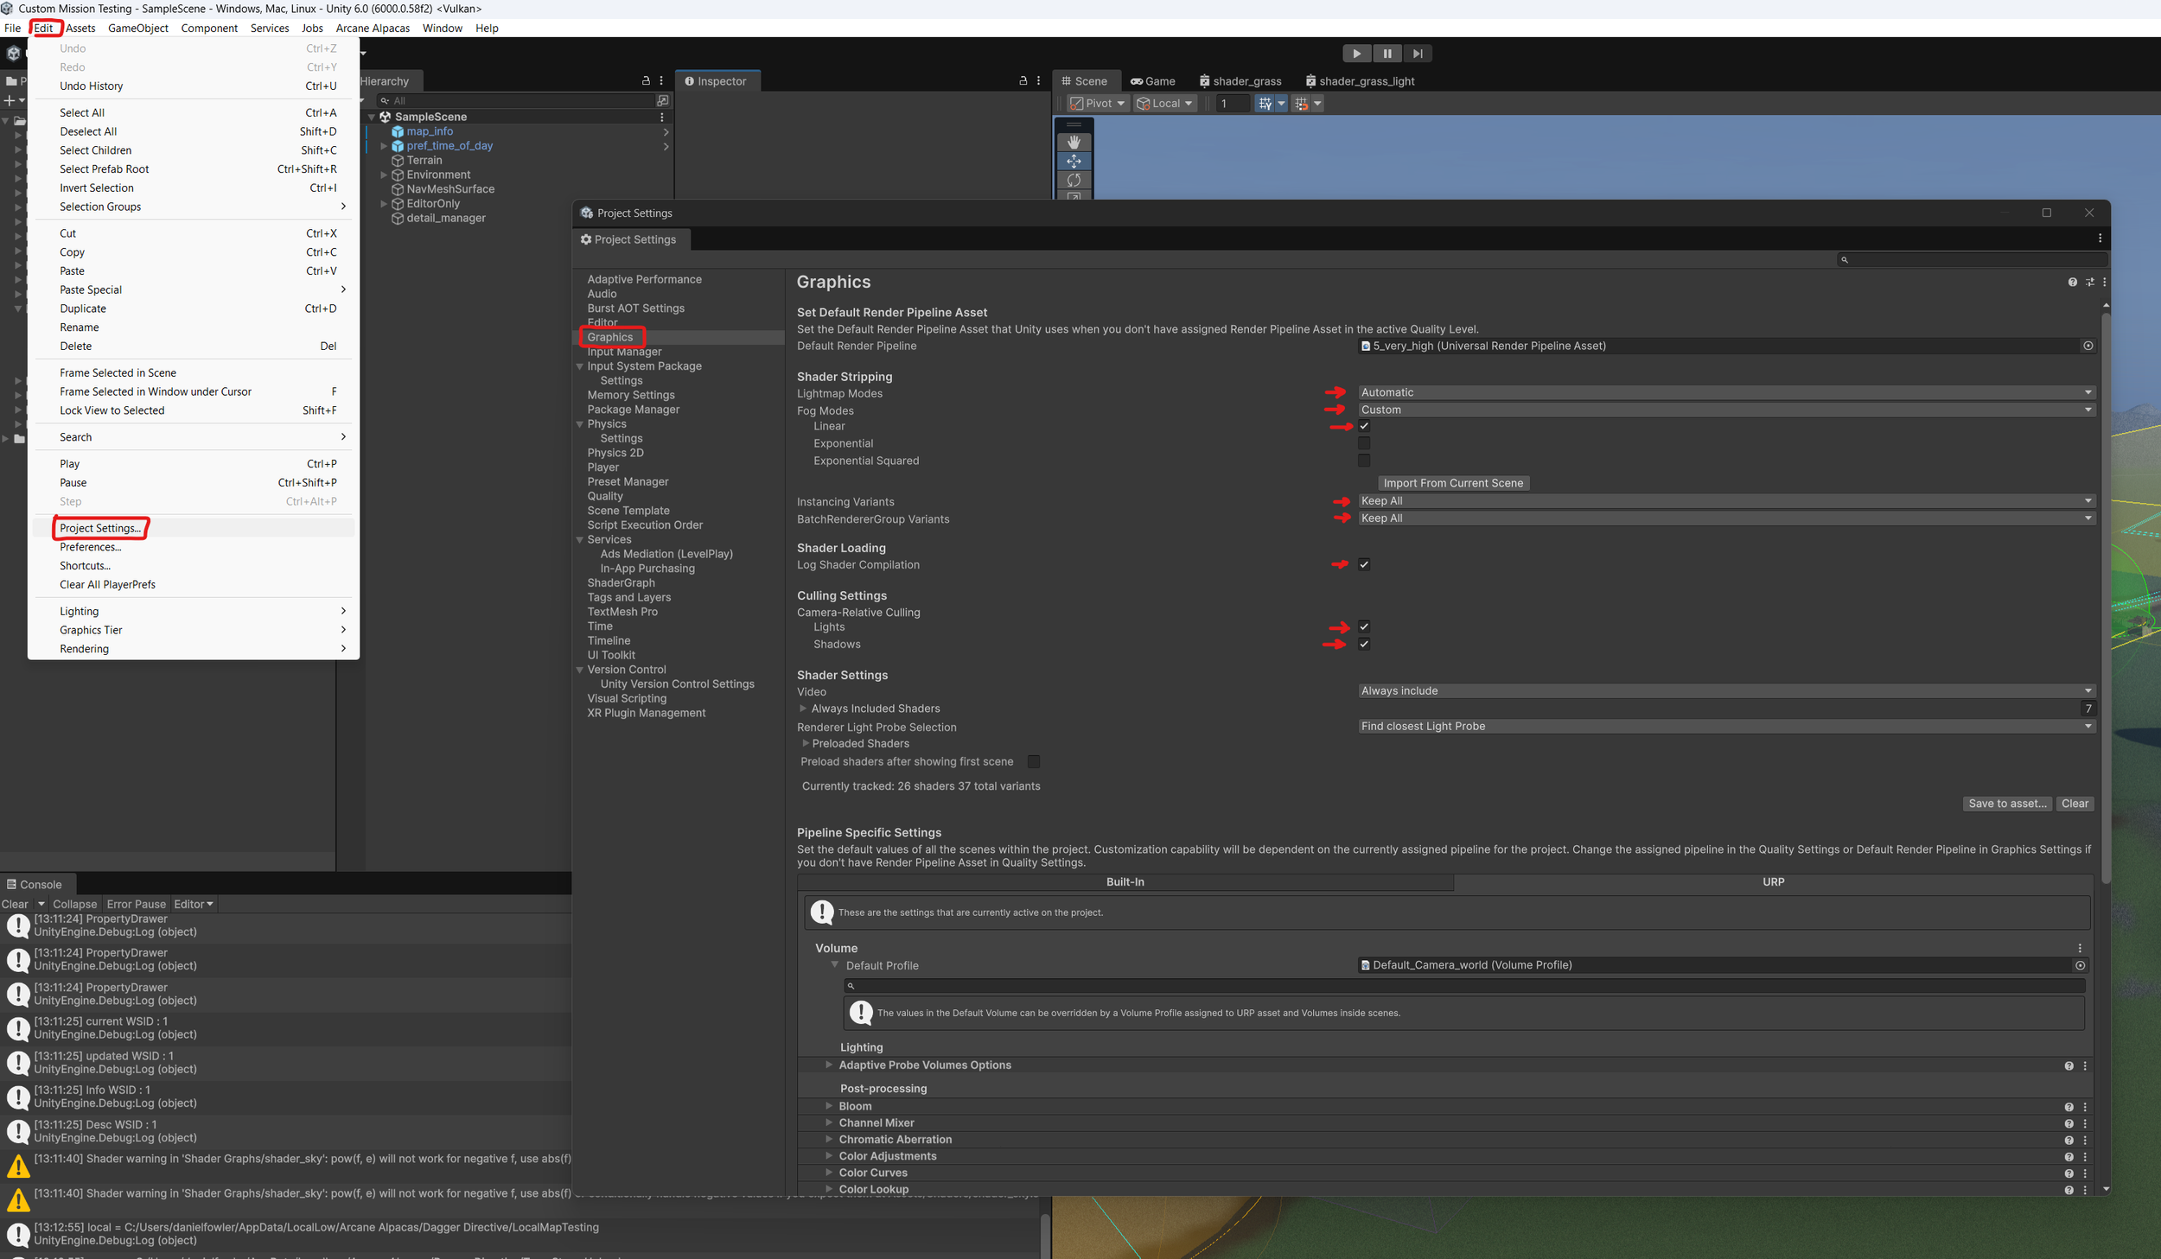This screenshot has height=1259, width=2161.
Task: Click the Default Render Pipeline object picker icon
Action: (2088, 346)
